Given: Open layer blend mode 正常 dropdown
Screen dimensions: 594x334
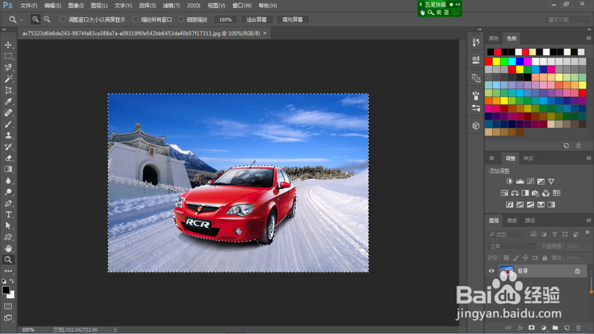Looking at the screenshot, I should (x=512, y=246).
